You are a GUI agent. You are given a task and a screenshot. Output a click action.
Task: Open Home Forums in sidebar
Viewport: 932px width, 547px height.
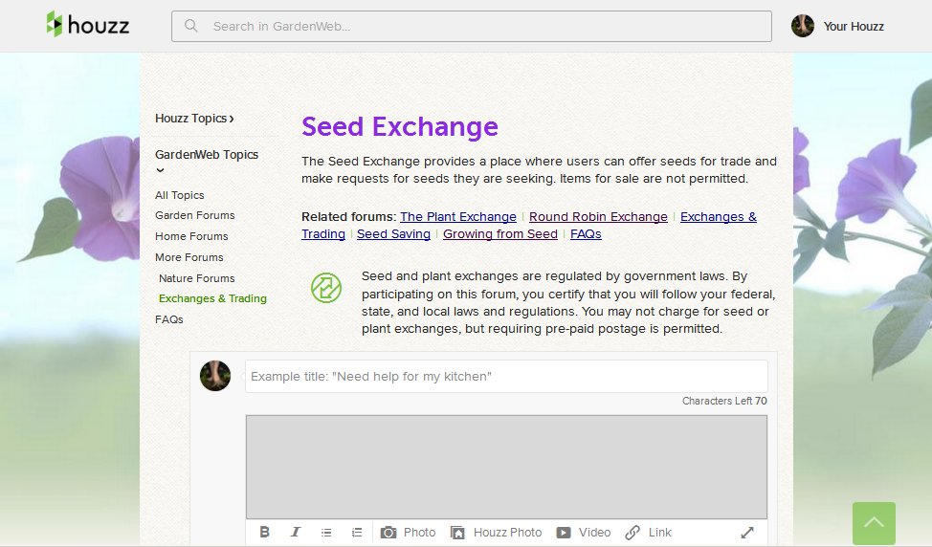tap(191, 236)
